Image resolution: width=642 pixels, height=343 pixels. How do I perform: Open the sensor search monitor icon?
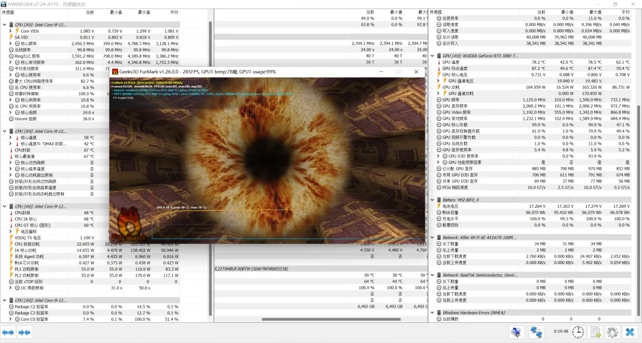point(516,332)
